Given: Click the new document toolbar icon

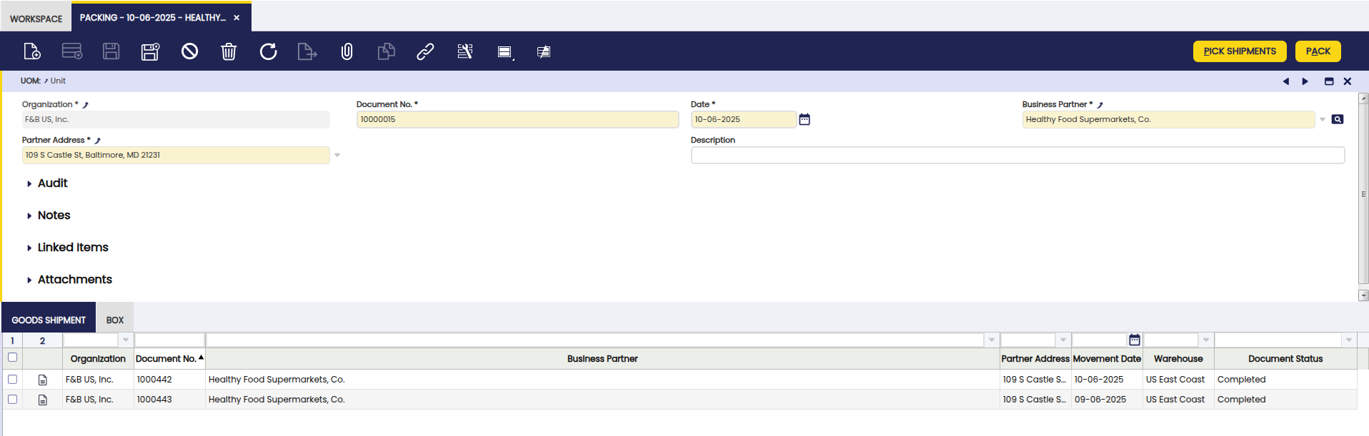Looking at the screenshot, I should pos(32,51).
